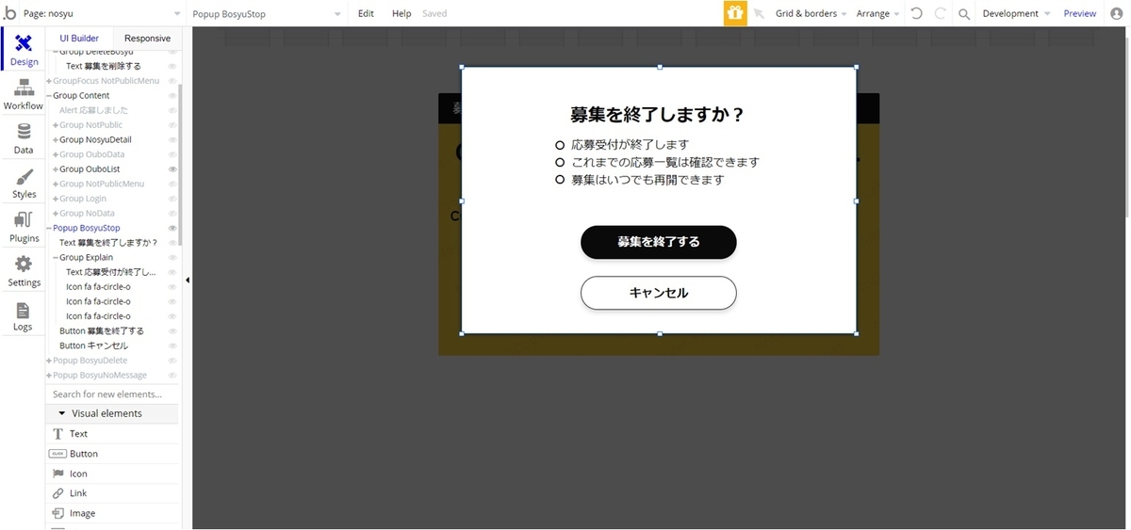Open the Arrange dropdown
The height and width of the screenshot is (530, 1131).
(877, 13)
